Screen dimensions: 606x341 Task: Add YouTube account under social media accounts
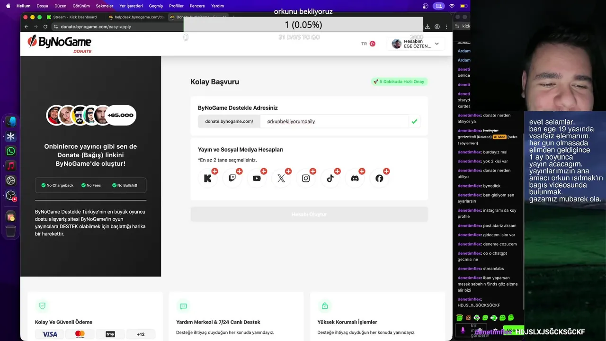pyautogui.click(x=257, y=178)
